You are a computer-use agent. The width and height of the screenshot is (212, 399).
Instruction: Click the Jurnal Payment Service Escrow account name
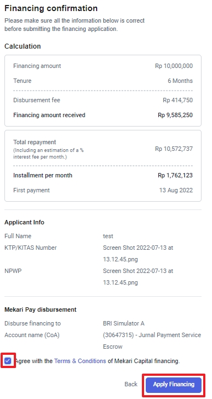point(152,341)
